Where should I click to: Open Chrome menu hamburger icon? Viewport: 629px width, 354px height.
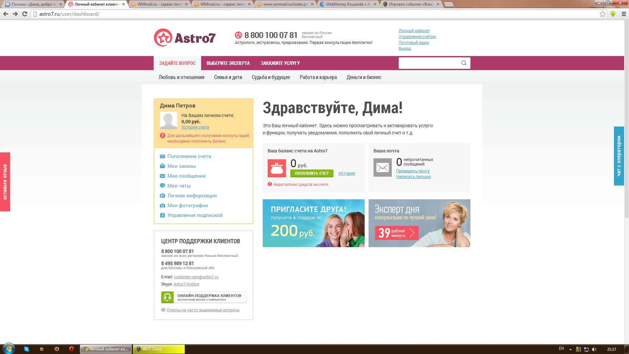click(x=624, y=14)
